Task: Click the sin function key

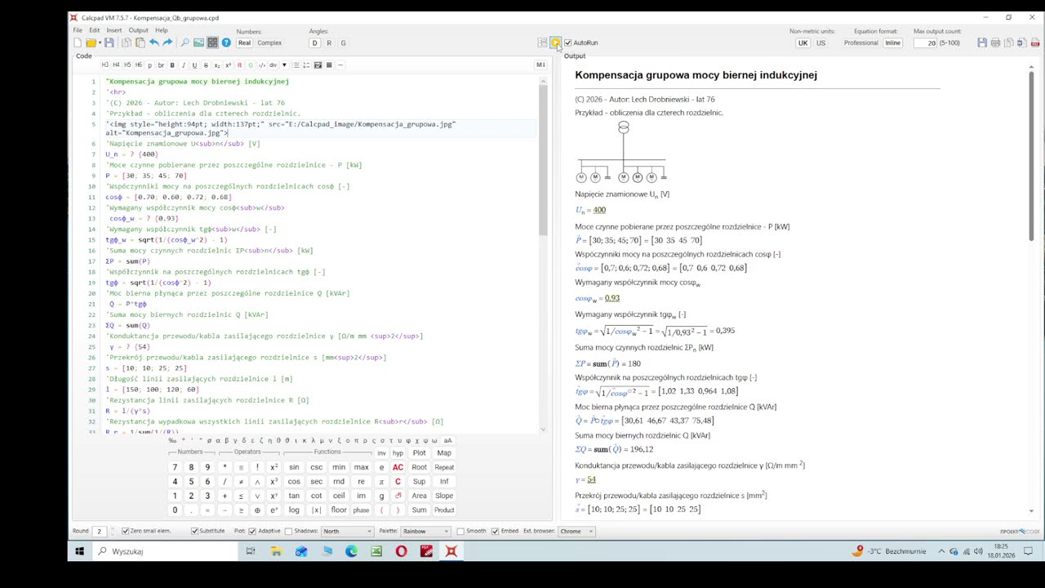Action: [294, 467]
